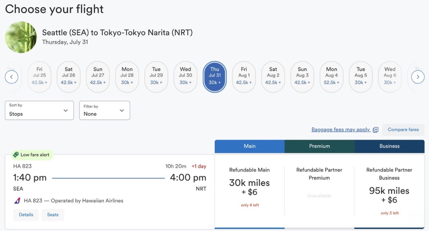This screenshot has height=231, width=429.
Task: Switch to the Premium fare tab
Action: click(319, 146)
